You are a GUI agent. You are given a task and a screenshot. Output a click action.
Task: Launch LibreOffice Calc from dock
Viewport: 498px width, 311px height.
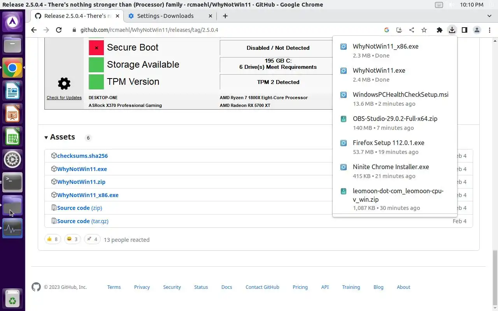[x=12, y=137]
